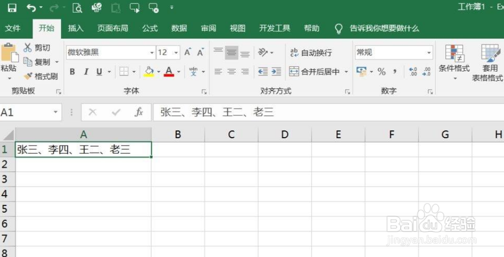Open the 文件 menu

point(13,28)
